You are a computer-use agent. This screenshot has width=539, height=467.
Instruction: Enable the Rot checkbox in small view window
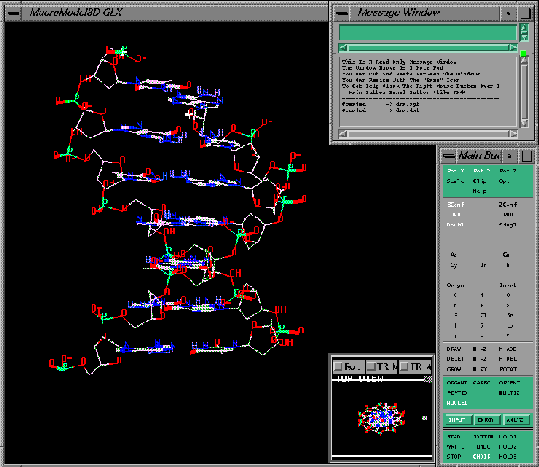tap(339, 367)
